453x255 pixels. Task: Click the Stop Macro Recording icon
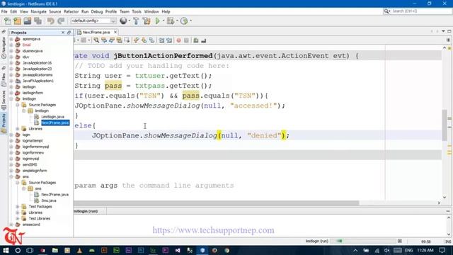[x=186, y=40]
